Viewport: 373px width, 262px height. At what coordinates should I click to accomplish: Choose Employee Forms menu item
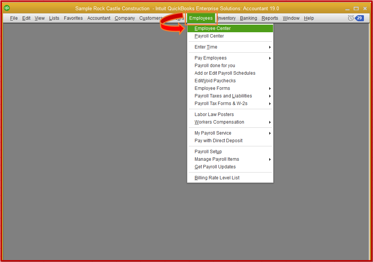coord(230,88)
